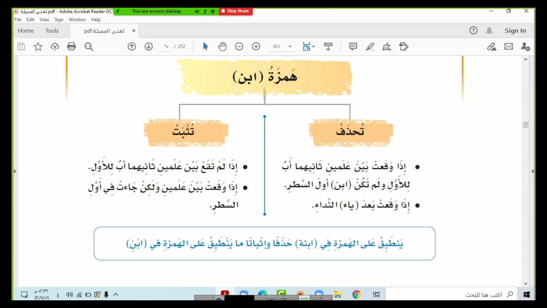
Task: Click the taskbar clock and date
Action: (x=41, y=295)
